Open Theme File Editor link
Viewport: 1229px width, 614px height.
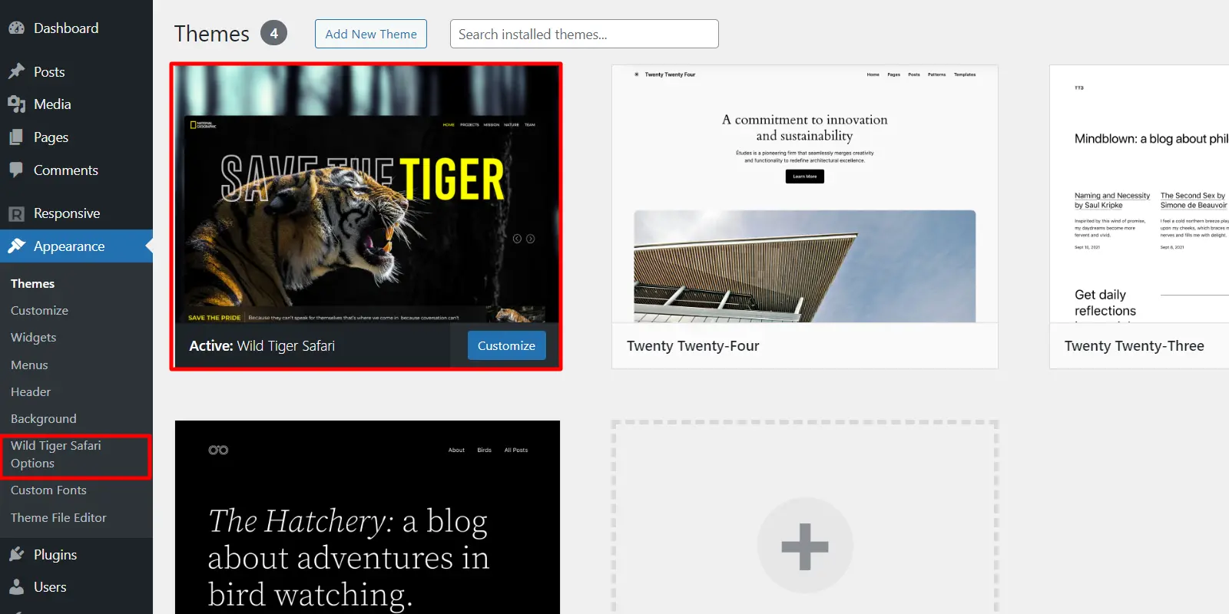point(58,517)
